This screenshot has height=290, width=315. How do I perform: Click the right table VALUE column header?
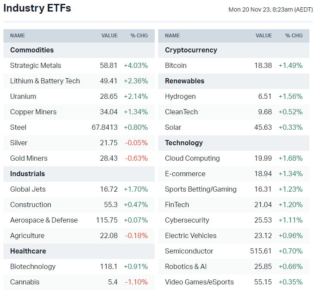point(264,36)
